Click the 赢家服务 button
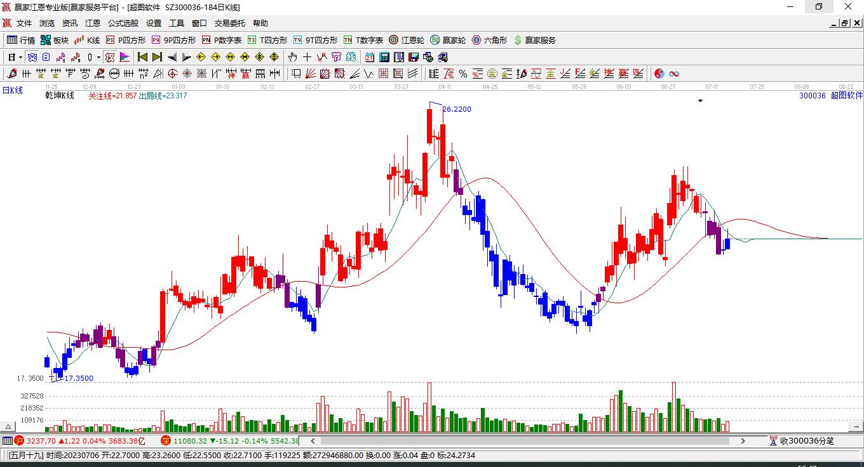864x467 pixels. coord(534,40)
